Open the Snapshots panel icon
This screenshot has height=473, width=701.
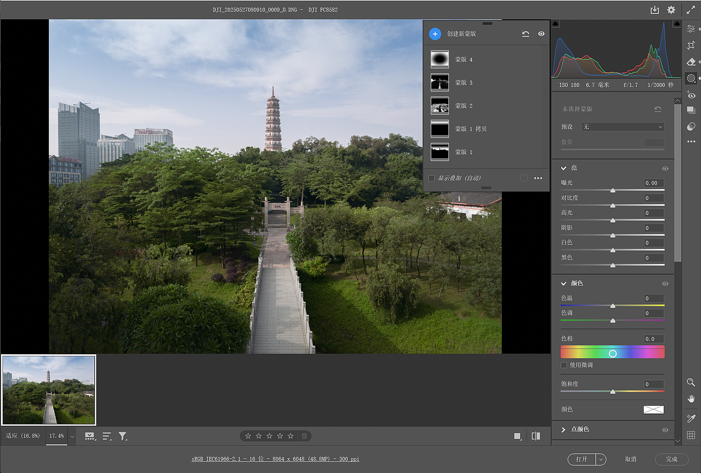coord(691,111)
